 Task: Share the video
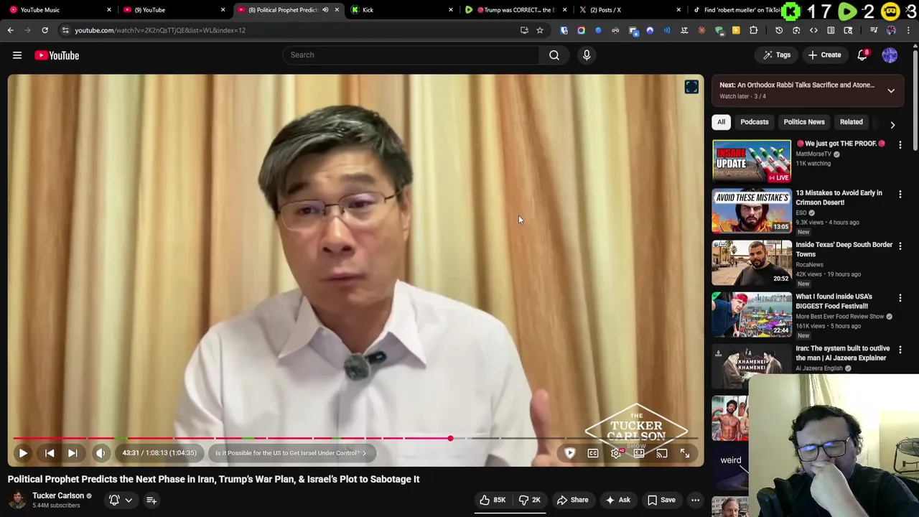(572, 500)
